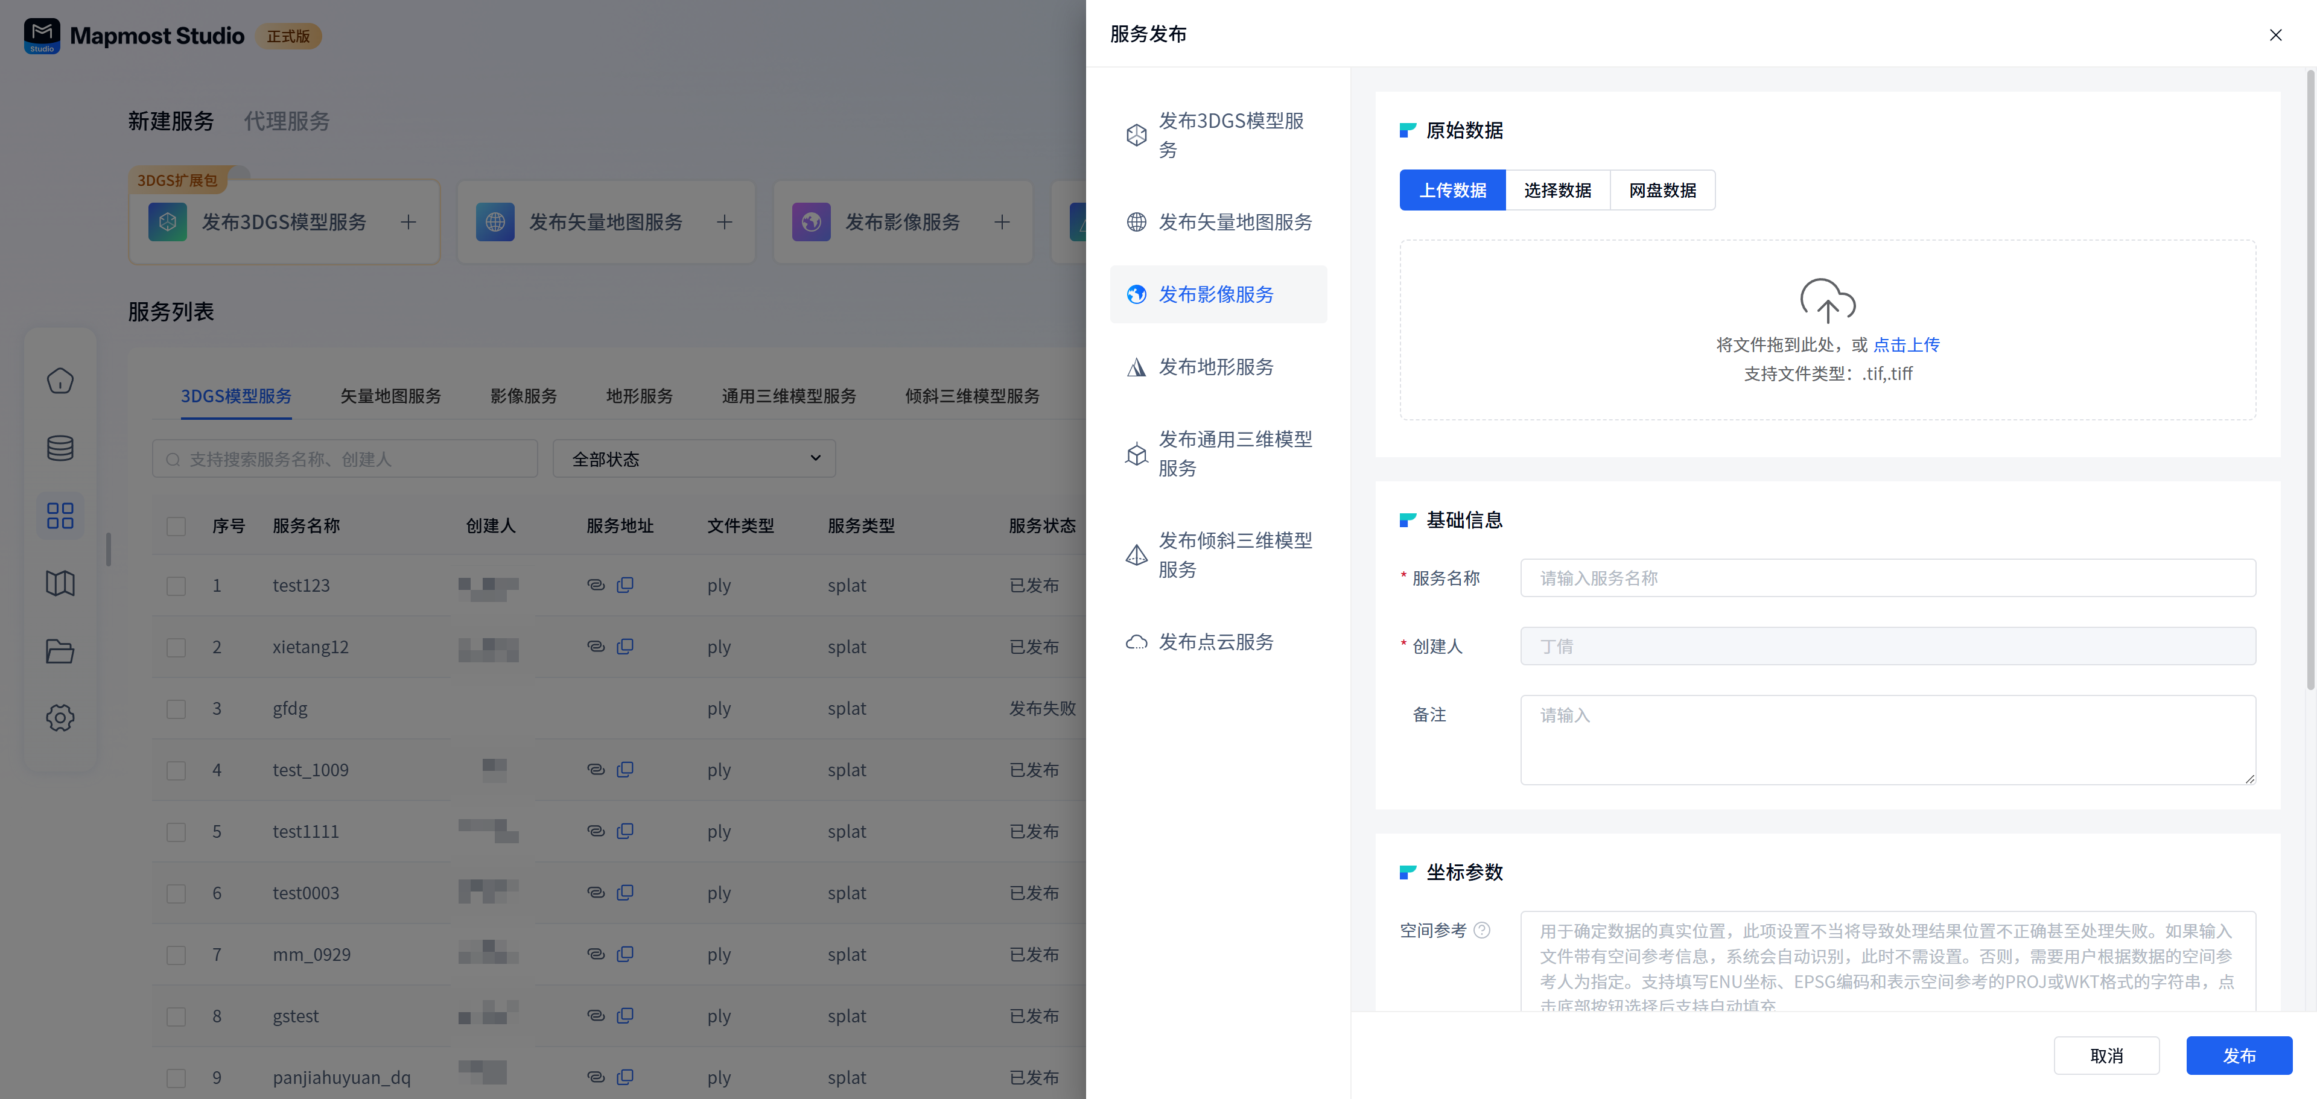Copy service address for test123 row

coord(625,584)
